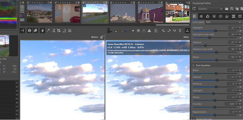Viewport: 243px width, 120px height.
Task: Open the Raw tools tab
Action: (234, 16)
